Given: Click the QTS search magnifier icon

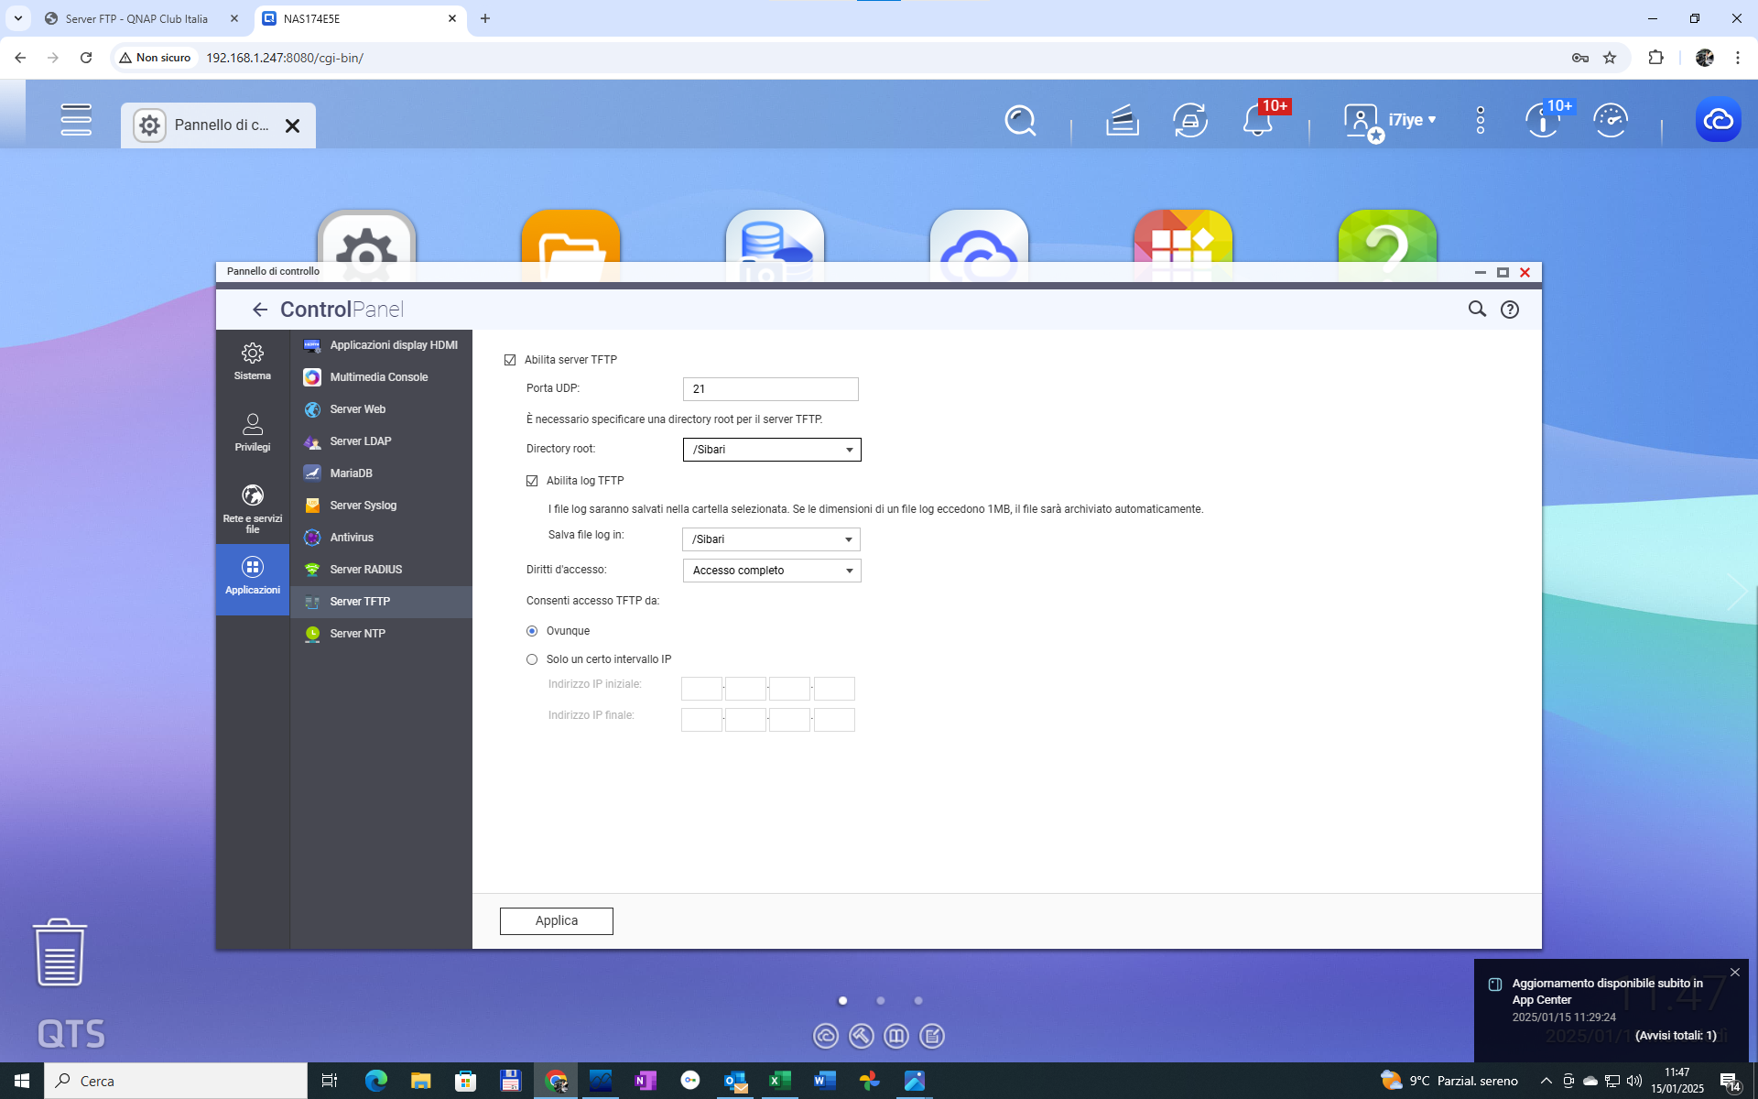Looking at the screenshot, I should (x=1019, y=120).
